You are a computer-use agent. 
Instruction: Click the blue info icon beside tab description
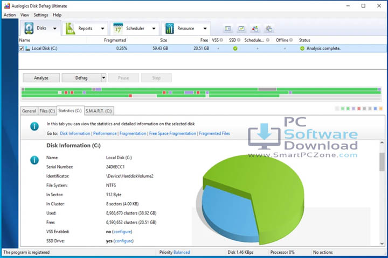(x=34, y=126)
